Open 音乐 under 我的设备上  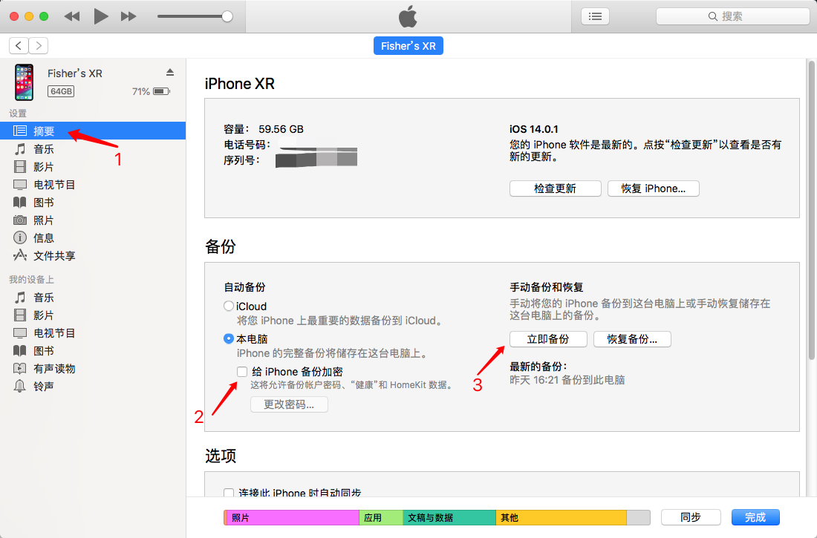[x=93, y=298]
